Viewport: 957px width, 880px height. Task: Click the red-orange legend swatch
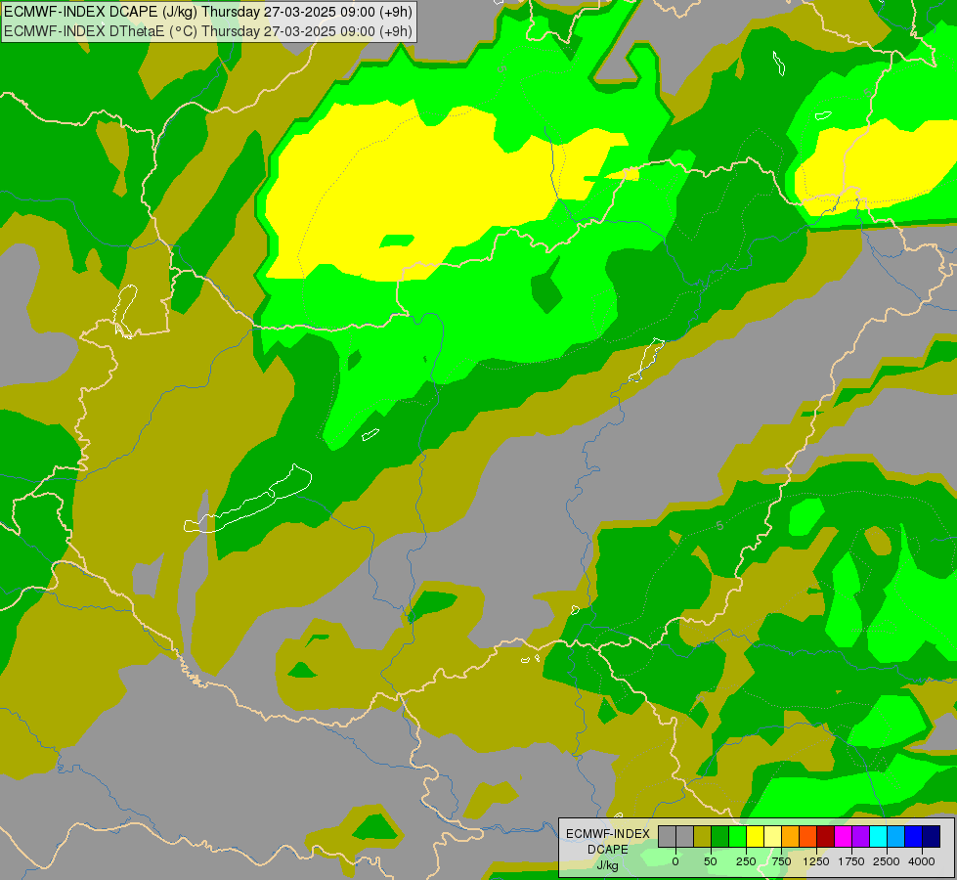pos(808,836)
